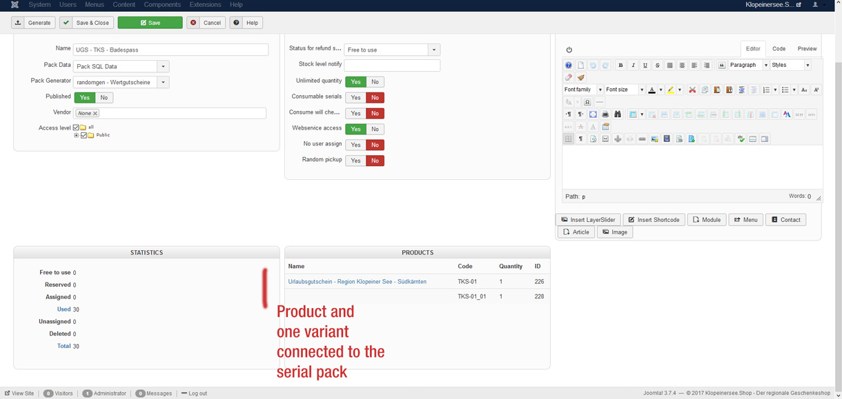Set Random pickup to Yes
This screenshot has height=399, width=842.
[355, 161]
